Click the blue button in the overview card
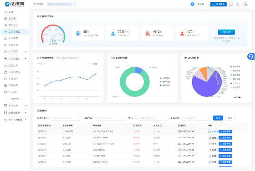The height and width of the screenshot is (171, 255). (x=226, y=32)
